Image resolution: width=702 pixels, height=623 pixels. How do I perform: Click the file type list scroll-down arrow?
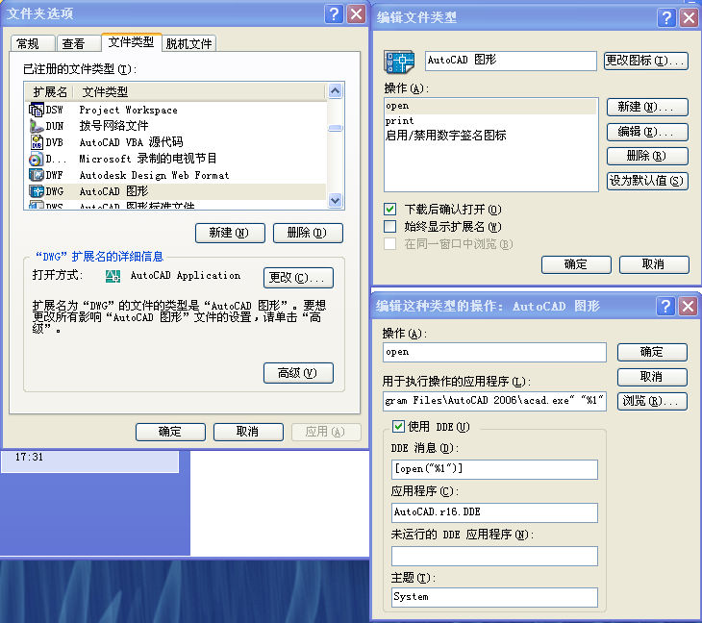pyautogui.click(x=336, y=200)
